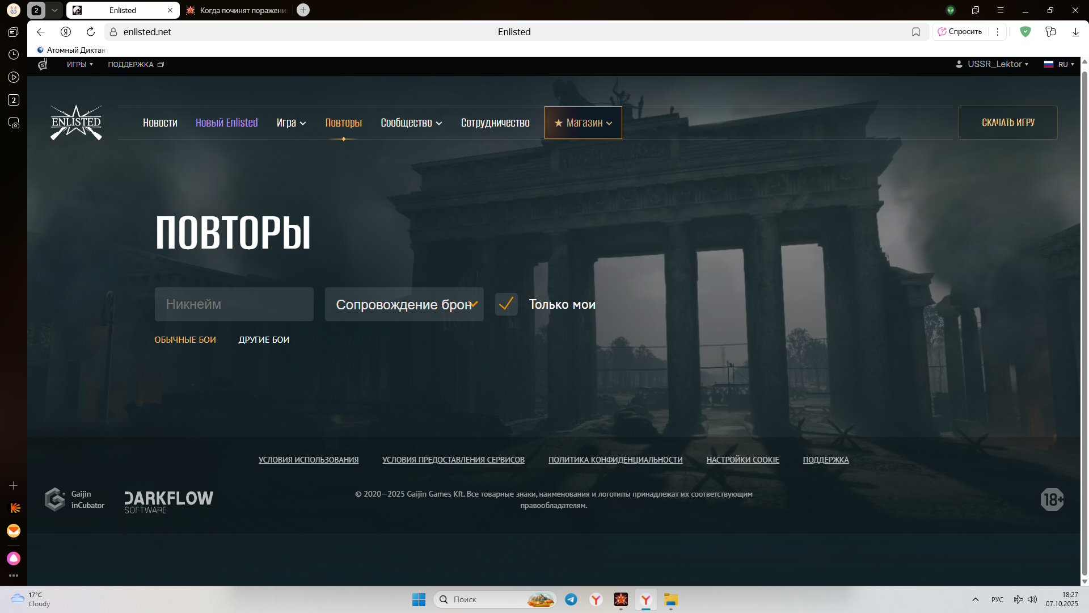
Task: Uncheck the 'Только мои' checkbox
Action: tap(506, 304)
